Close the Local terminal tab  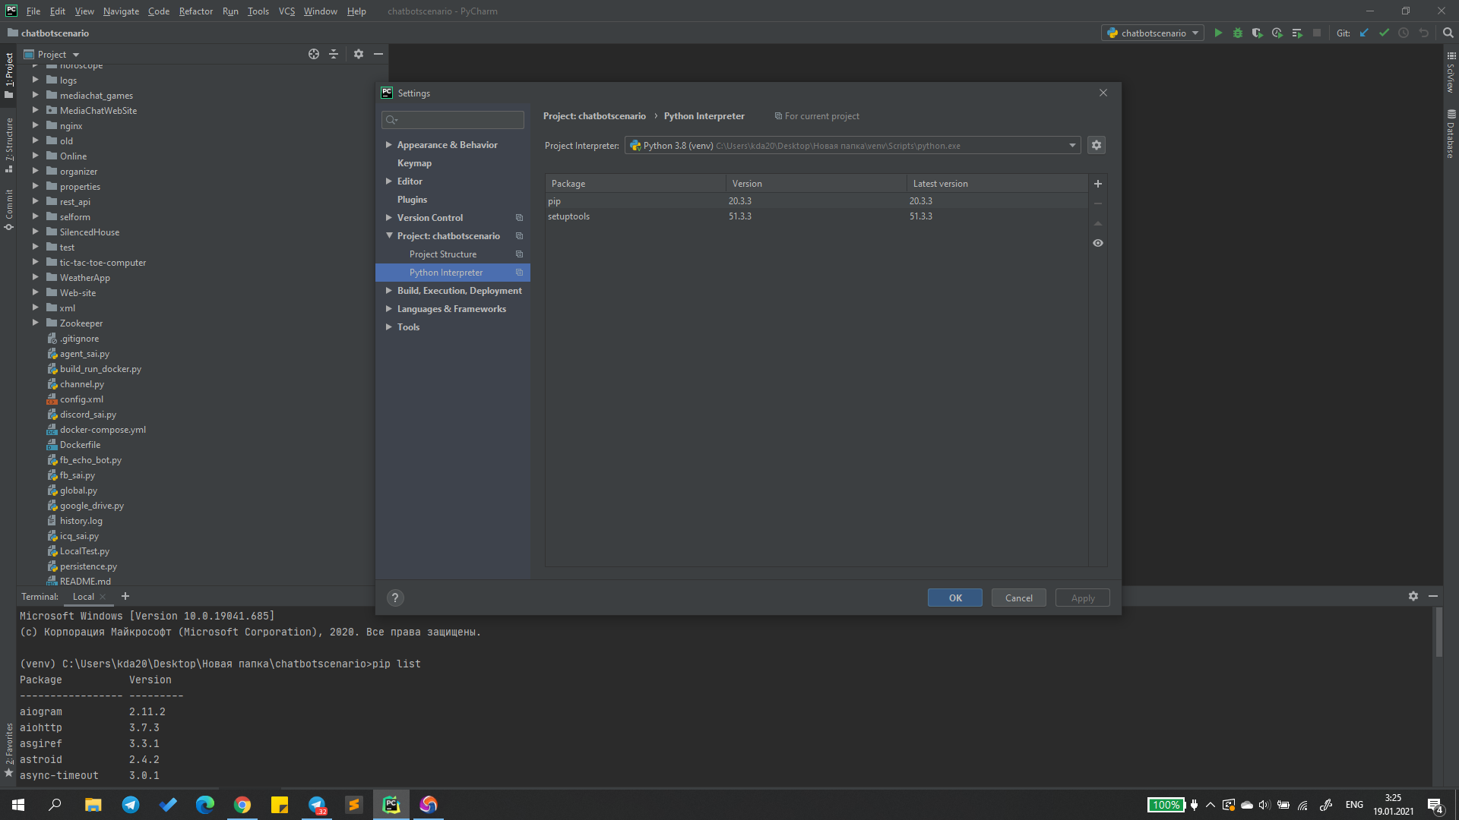click(x=103, y=597)
